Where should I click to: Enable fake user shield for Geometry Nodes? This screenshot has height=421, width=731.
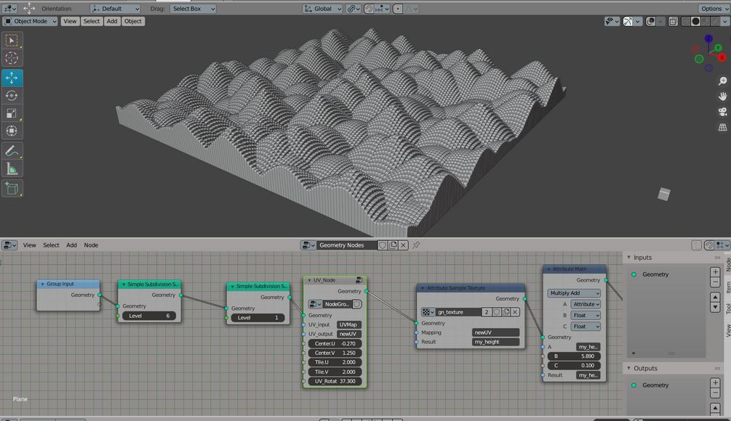(382, 245)
